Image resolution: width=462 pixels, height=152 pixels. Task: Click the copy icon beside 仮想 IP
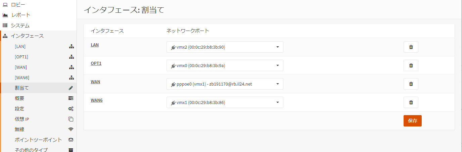(x=71, y=119)
